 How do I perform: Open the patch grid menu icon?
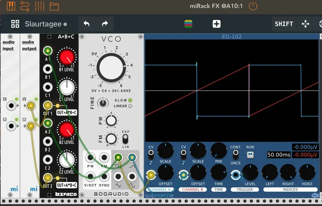(x=15, y=24)
